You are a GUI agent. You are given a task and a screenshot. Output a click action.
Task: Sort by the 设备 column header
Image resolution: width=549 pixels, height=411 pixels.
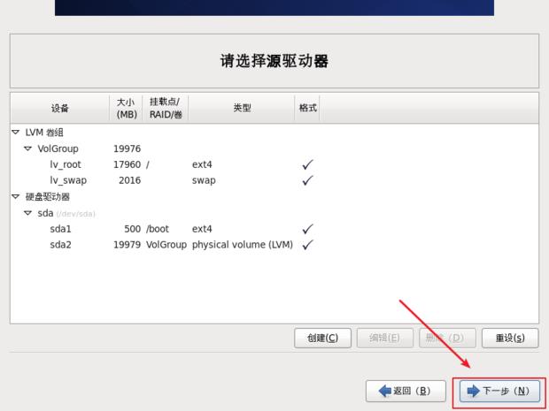60,108
